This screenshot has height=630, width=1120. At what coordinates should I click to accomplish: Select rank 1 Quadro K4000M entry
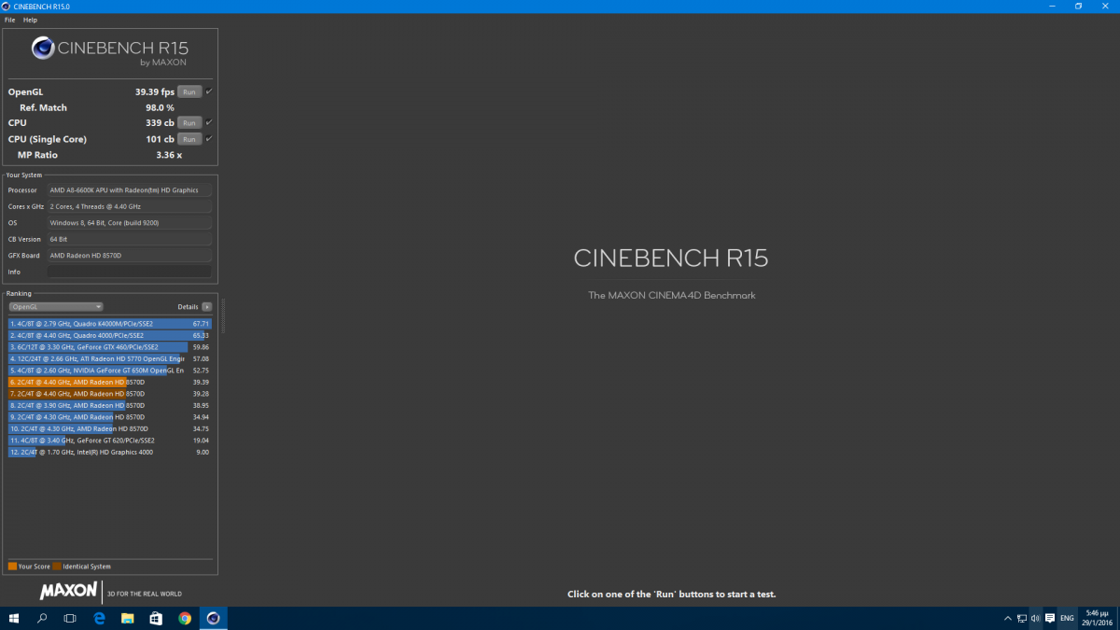(x=110, y=324)
